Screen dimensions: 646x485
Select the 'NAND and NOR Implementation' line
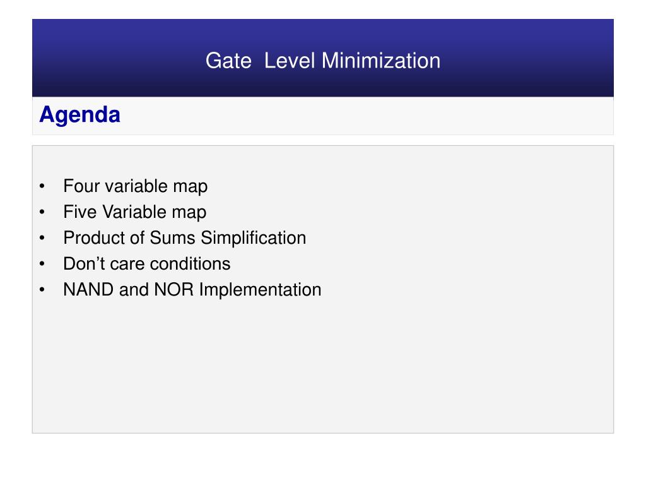(192, 290)
